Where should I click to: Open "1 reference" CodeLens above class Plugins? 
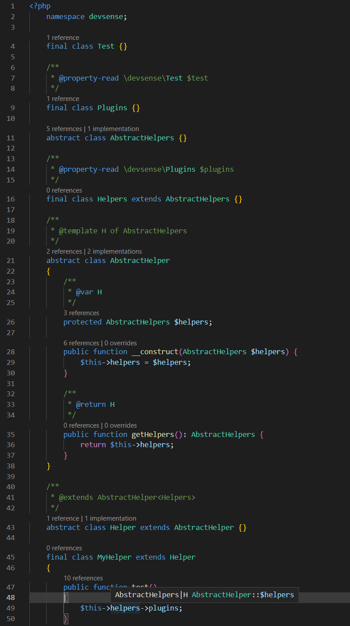point(63,99)
